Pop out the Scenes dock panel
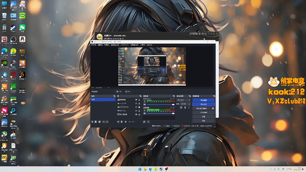Screen dimensions: 306x172 pos(114,96)
